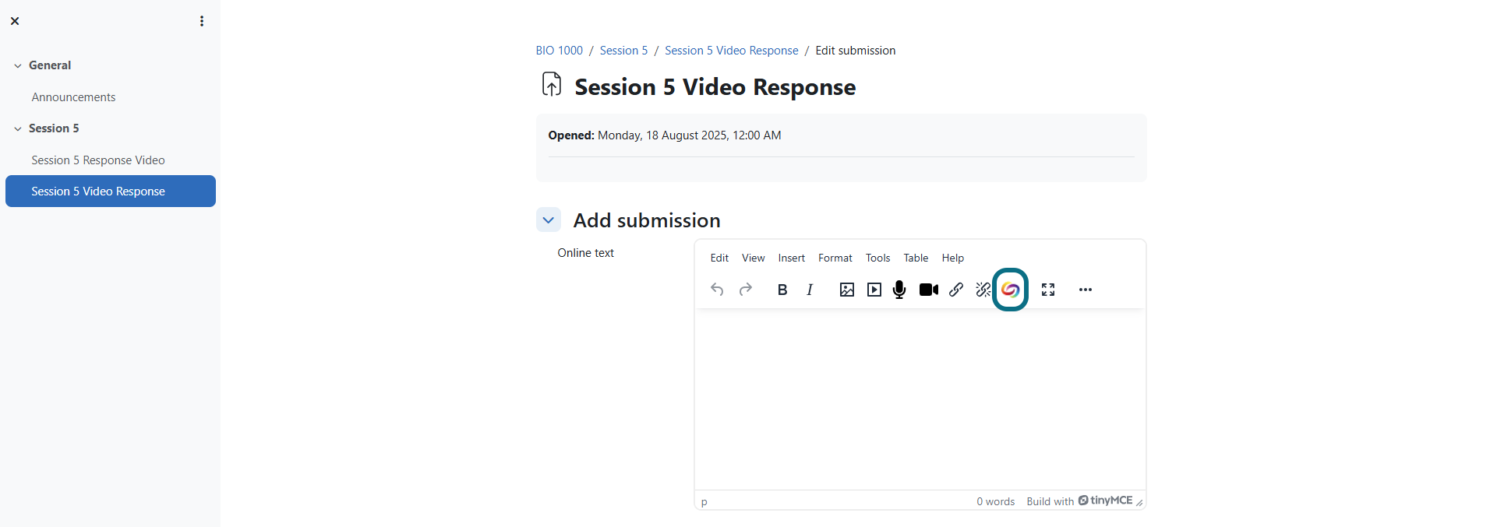Screen dimensions: 1490x527
Task: Toggle fullscreen editor mode
Action: tap(1048, 290)
